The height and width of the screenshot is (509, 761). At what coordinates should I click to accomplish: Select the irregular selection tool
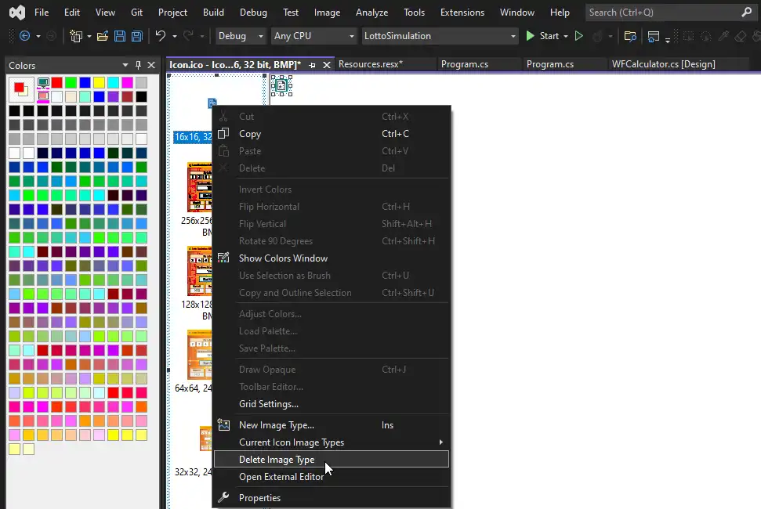(x=705, y=36)
